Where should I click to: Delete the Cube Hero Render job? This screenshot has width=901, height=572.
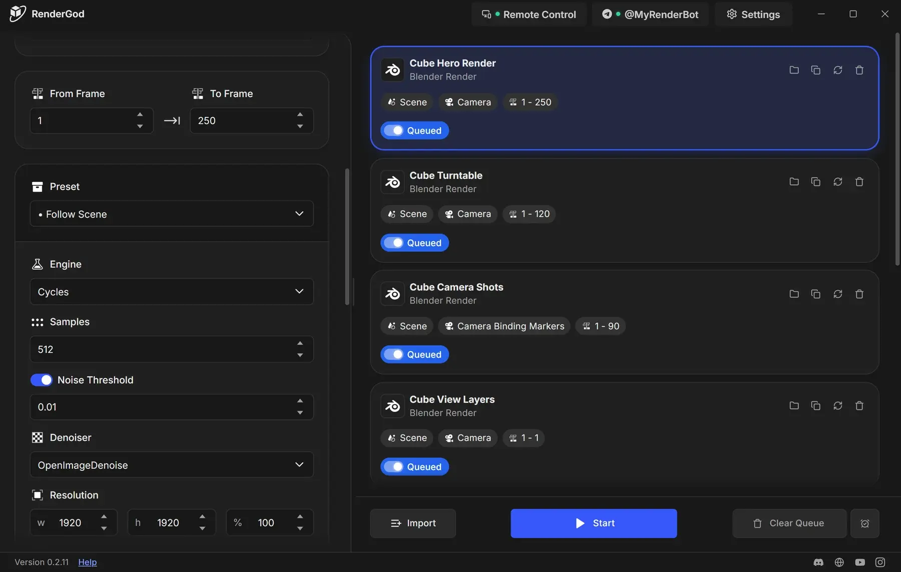click(859, 70)
